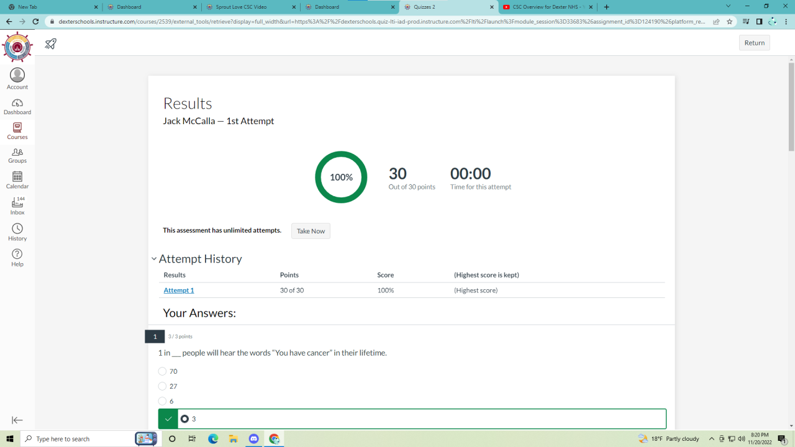Switch to the New Tab browser tab
795x447 pixels.
coord(51,7)
